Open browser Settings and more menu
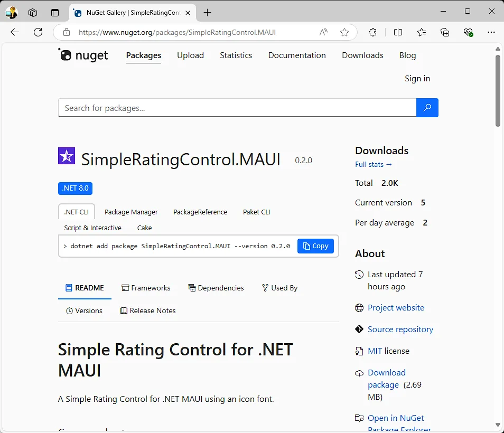The image size is (504, 433). click(x=491, y=32)
